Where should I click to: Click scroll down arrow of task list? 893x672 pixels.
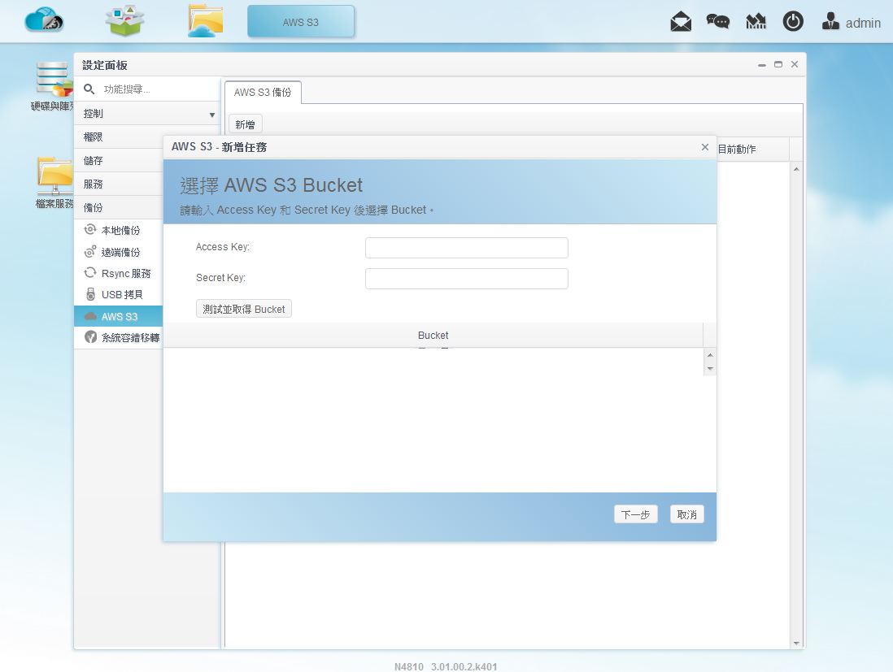pos(796,643)
